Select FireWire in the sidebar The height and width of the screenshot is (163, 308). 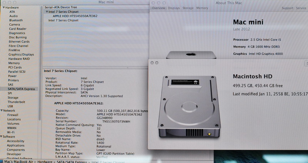tap(14, 50)
